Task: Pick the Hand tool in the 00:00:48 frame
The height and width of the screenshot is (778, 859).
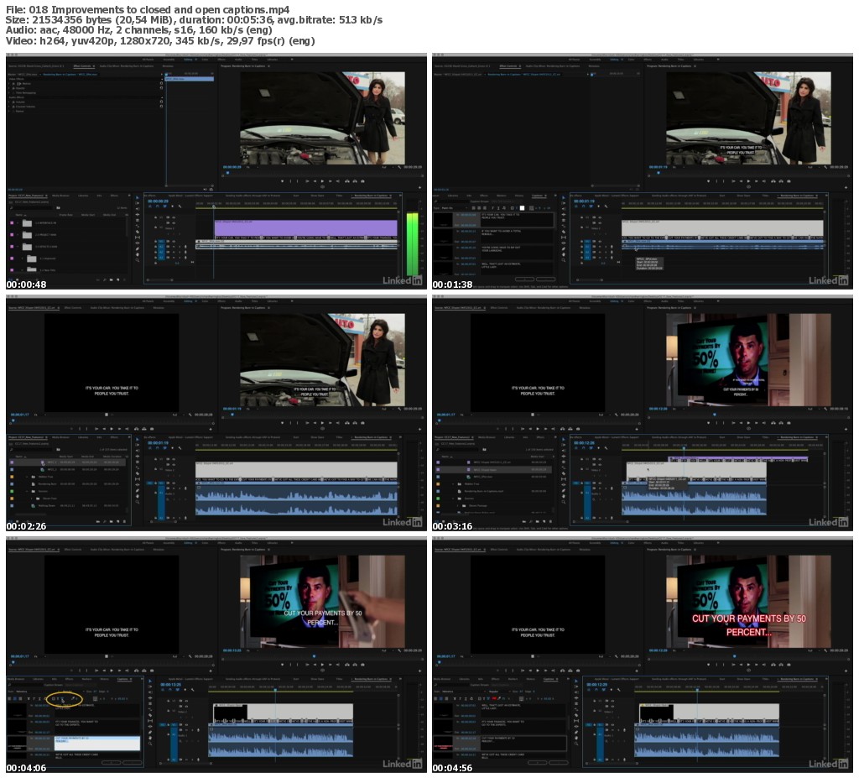Action: (138, 255)
